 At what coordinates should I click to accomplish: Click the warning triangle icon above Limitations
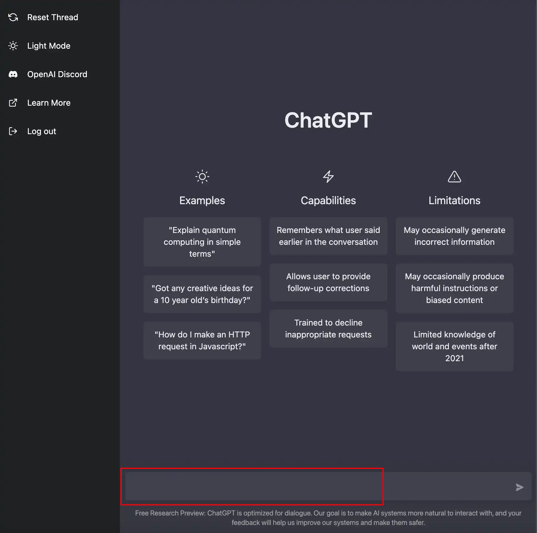point(455,177)
